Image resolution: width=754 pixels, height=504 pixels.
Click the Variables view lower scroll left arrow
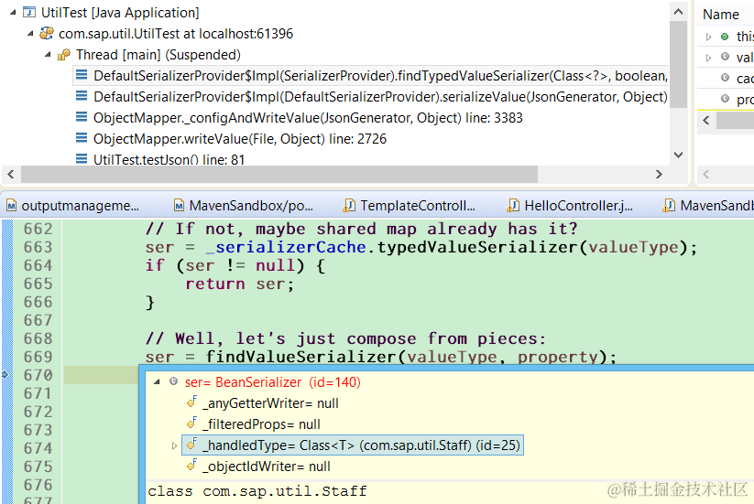[706, 174]
